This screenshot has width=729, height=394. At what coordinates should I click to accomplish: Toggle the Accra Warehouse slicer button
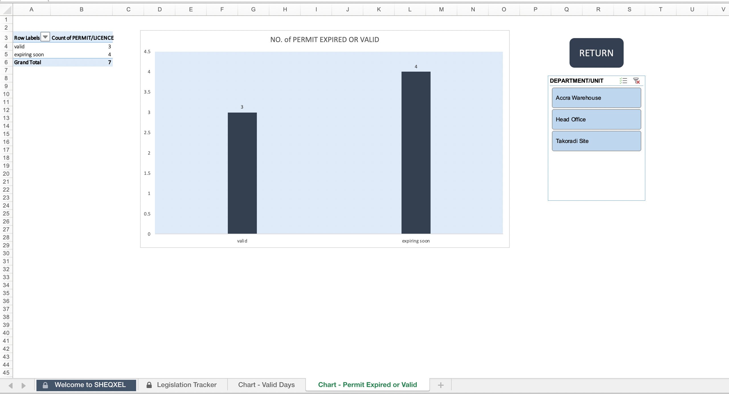tap(596, 98)
